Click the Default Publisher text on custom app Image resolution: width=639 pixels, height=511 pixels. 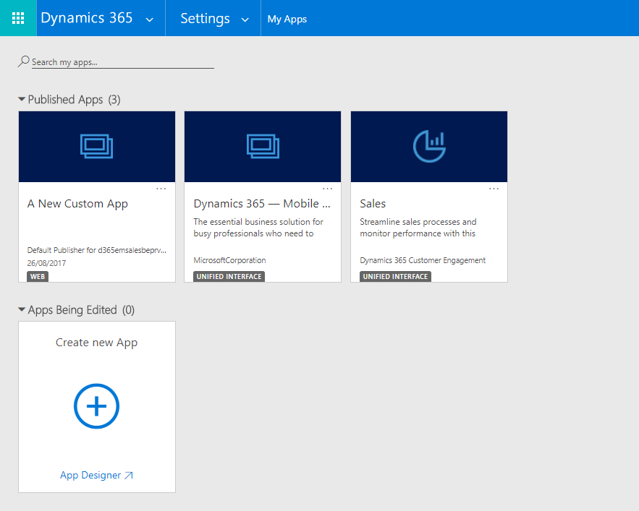[96, 250]
